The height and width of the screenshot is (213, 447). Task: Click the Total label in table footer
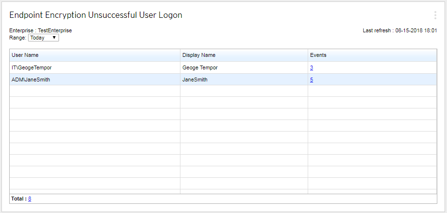pos(18,199)
